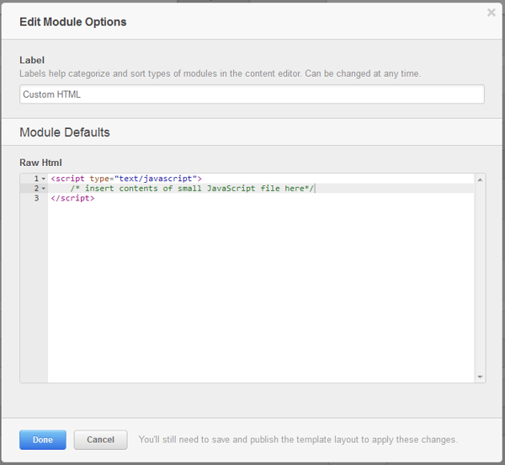Viewport: 505px width, 465px height.
Task: Click the "text/javascript" attribute value
Action: [156, 179]
